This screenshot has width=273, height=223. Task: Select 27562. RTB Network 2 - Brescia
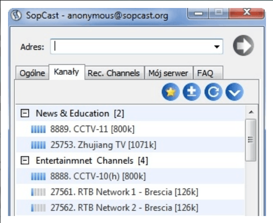pyautogui.click(x=130, y=208)
